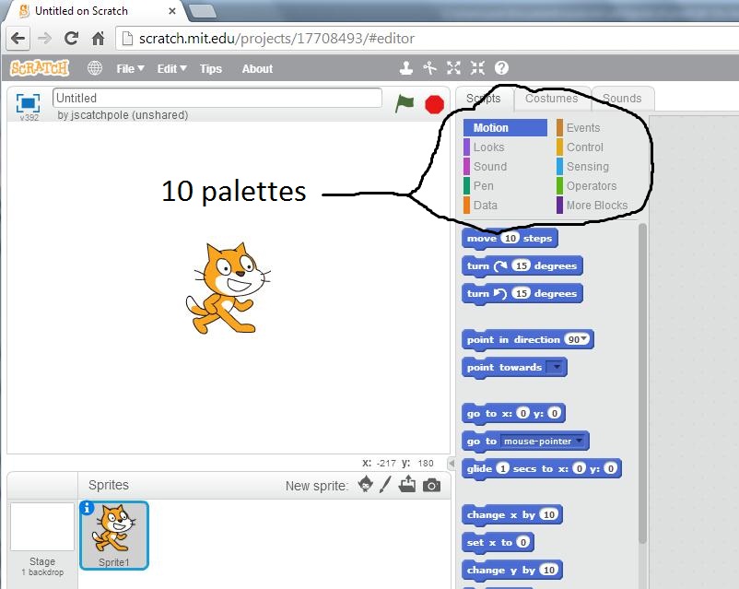Click the go to x y block
Screen dimensions: 739x589
pyautogui.click(x=513, y=414)
